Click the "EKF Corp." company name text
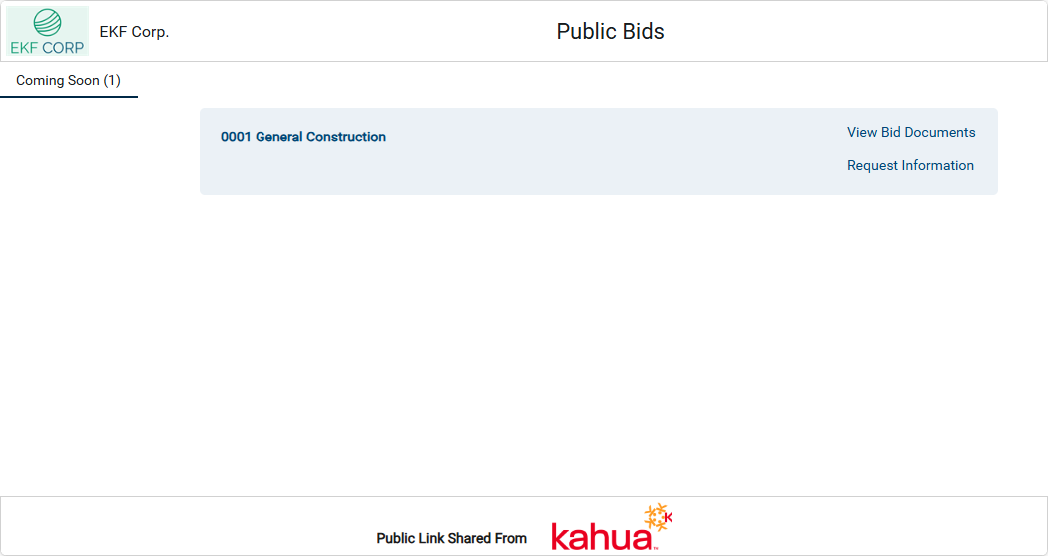 point(134,32)
